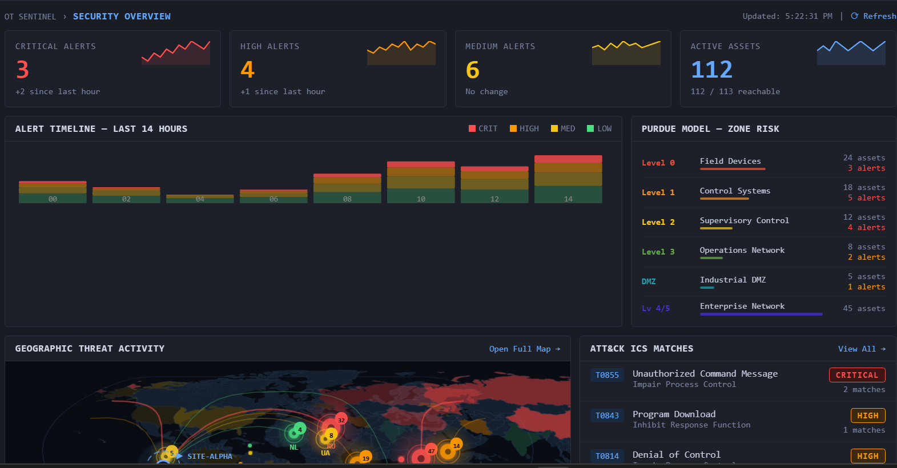
Task: Select the Level 3 Operations Network row
Action: click(x=763, y=252)
